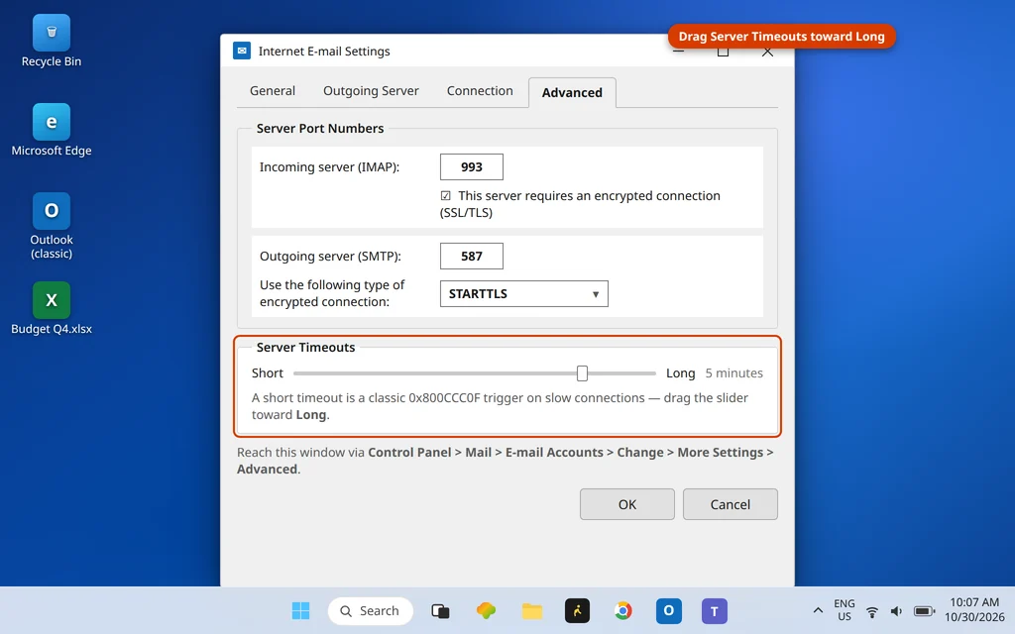Click the mail icon in the dialog title bar
Image resolution: width=1015 pixels, height=634 pixels.
[x=242, y=51]
